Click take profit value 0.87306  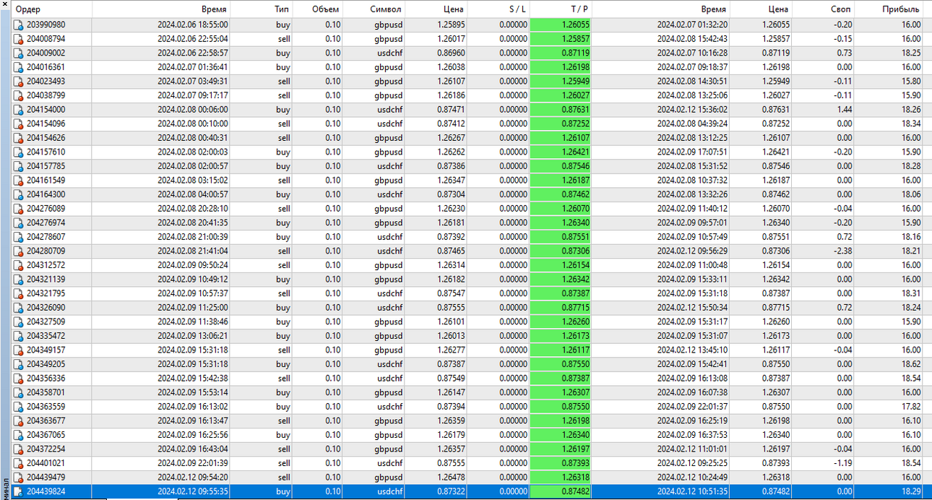point(576,251)
